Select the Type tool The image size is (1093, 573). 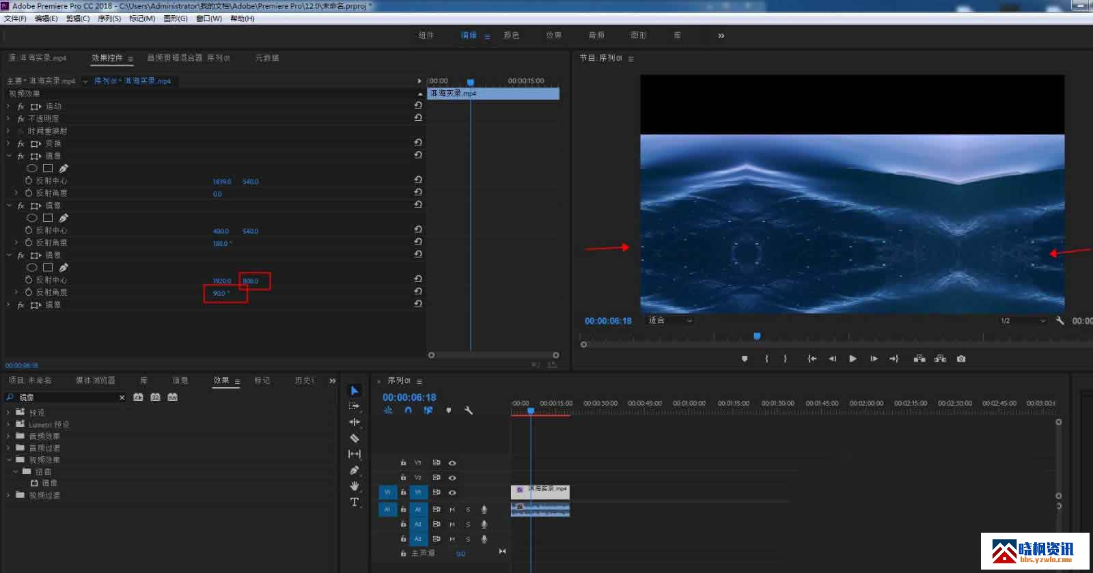tap(355, 502)
